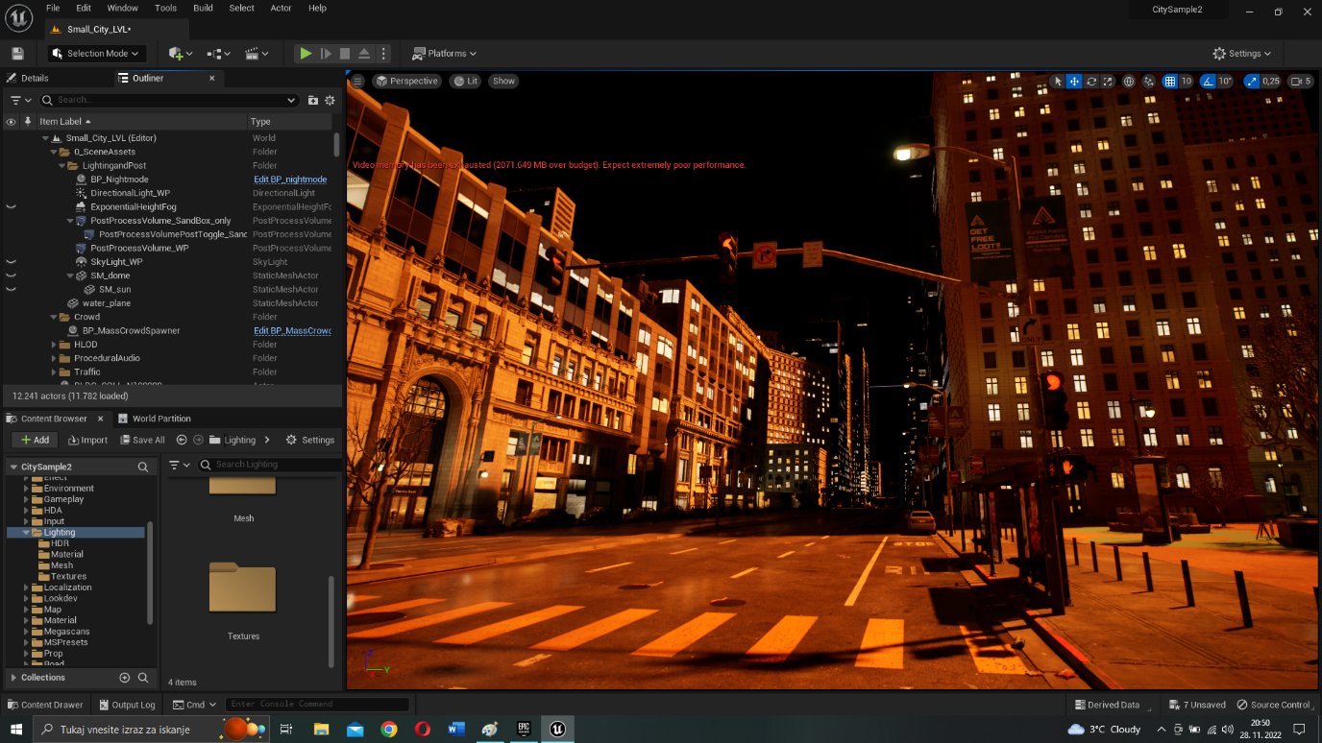This screenshot has width=1322, height=743.
Task: Choose the select objects arrow tool in viewport
Action: click(x=1058, y=82)
